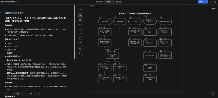Select the 忙しい方でも安心 flowchart node
Screen dimensions: 218x98
tap(105, 79)
